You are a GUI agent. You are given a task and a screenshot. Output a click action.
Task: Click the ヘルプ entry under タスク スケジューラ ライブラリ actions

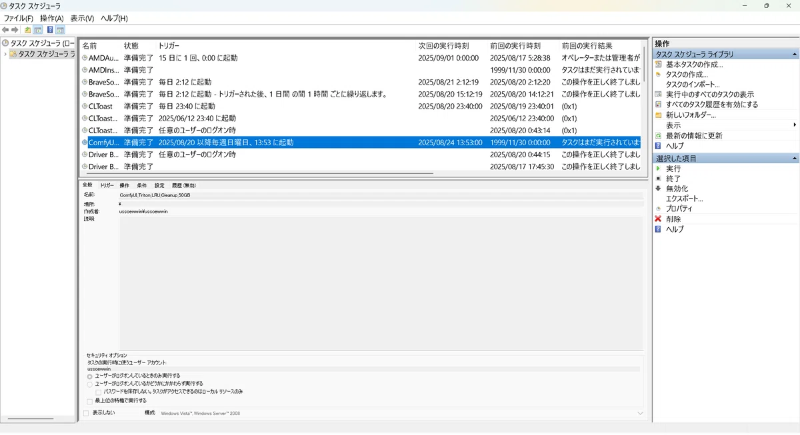click(675, 146)
